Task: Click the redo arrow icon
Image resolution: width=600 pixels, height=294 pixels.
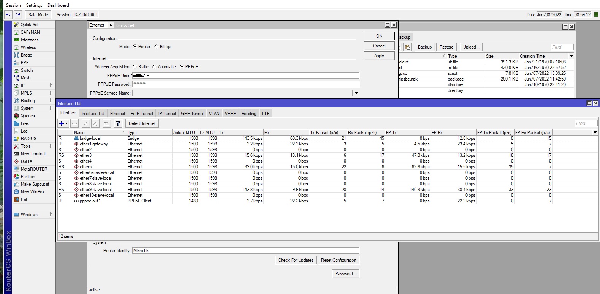Action: tap(18, 14)
